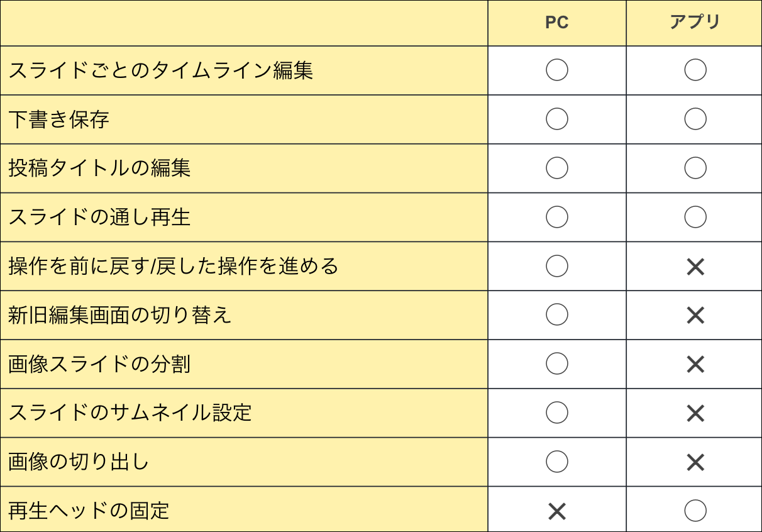Click the 再生ヘッドの固定 label
The image size is (762, 532).
click(89, 511)
